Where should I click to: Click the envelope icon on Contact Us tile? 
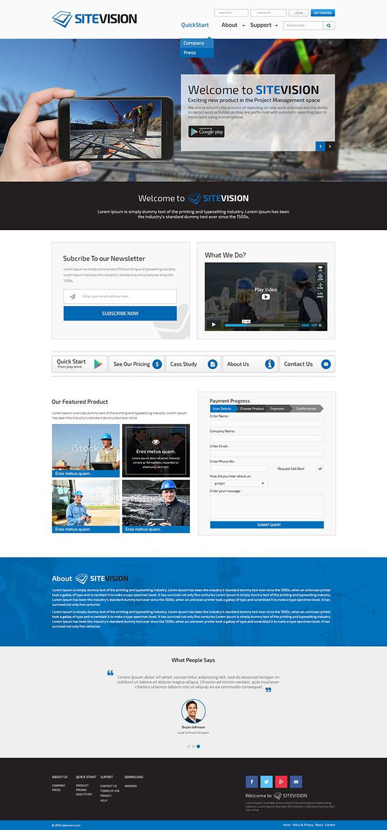[326, 364]
